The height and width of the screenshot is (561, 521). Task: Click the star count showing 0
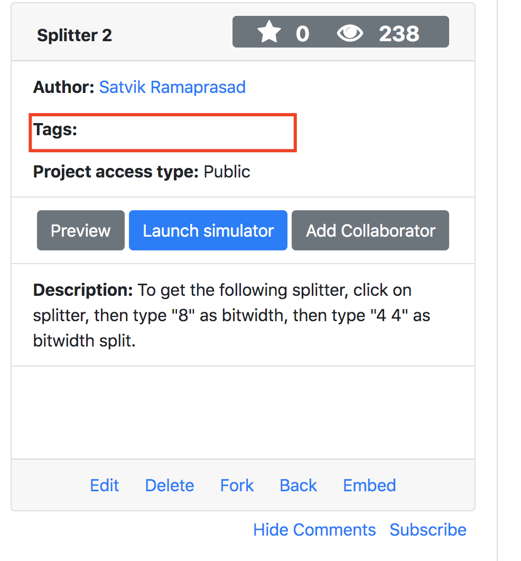pos(302,31)
